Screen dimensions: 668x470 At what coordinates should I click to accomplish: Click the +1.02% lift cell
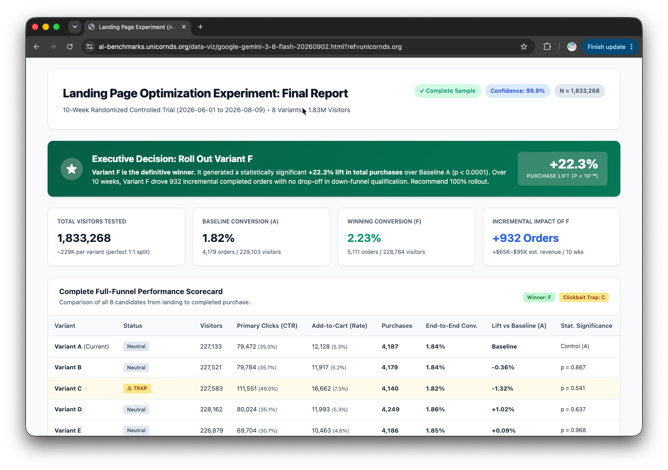click(503, 410)
